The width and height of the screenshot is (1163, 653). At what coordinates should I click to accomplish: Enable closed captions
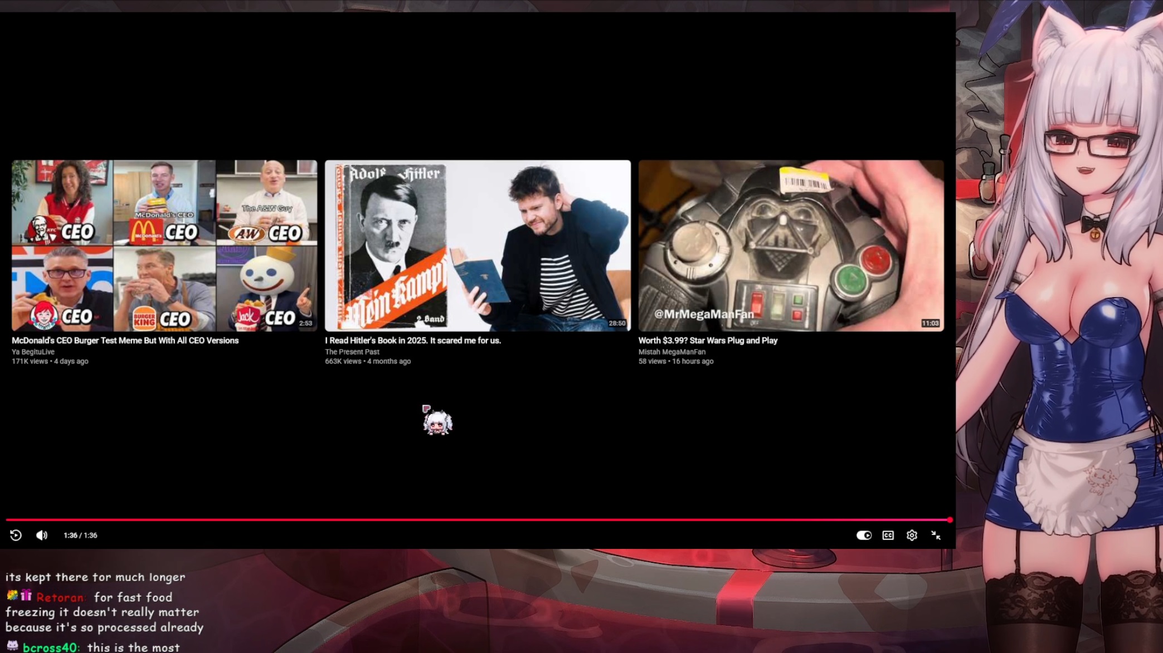[888, 535]
